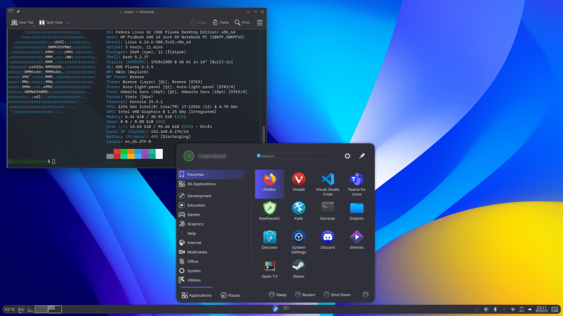Image resolution: width=563 pixels, height=316 pixels.
Task: Open the Education category
Action: pos(211,205)
